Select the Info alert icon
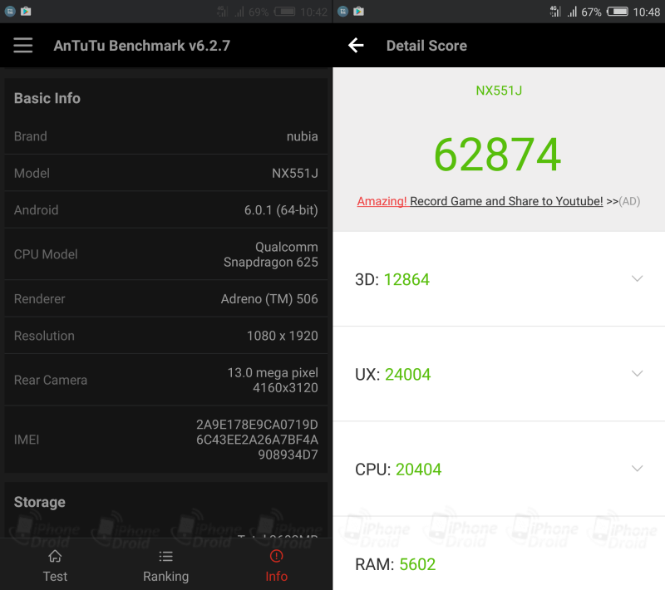The height and width of the screenshot is (590, 665). [x=277, y=556]
